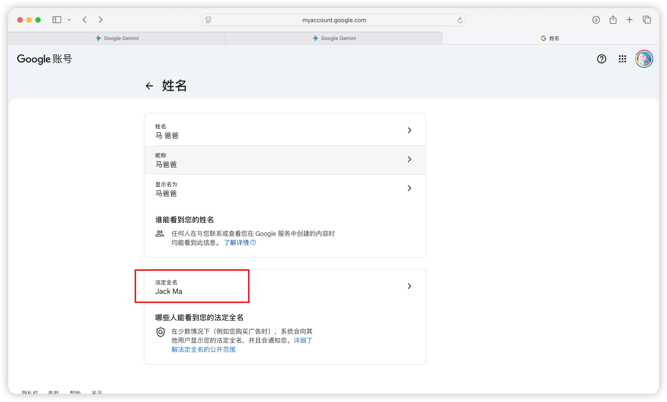The width and height of the screenshot is (667, 402).
Task: Click the Google account profile avatar
Action: click(644, 59)
